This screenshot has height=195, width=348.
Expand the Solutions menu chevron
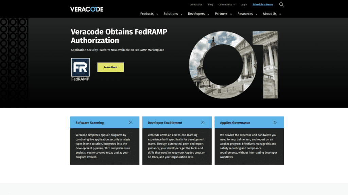tap(181, 14)
